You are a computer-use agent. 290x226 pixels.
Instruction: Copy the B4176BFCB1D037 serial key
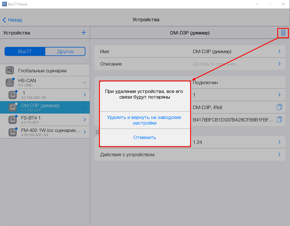click(279, 119)
